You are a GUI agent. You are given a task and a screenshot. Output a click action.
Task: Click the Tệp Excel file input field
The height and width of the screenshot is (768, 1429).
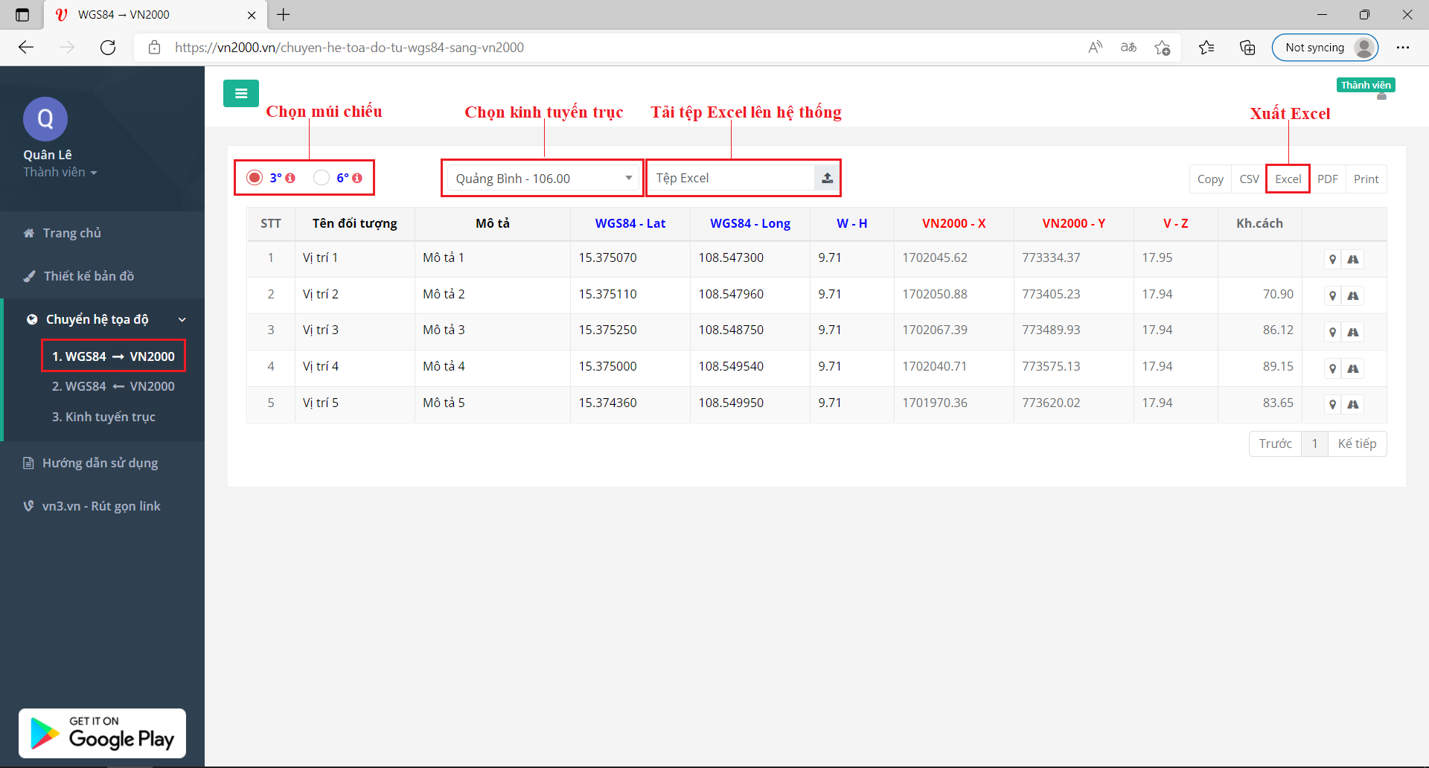[732, 178]
